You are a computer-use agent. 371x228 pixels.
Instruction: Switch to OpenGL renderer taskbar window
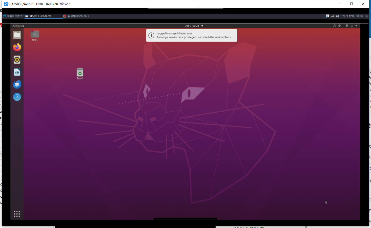point(44,16)
